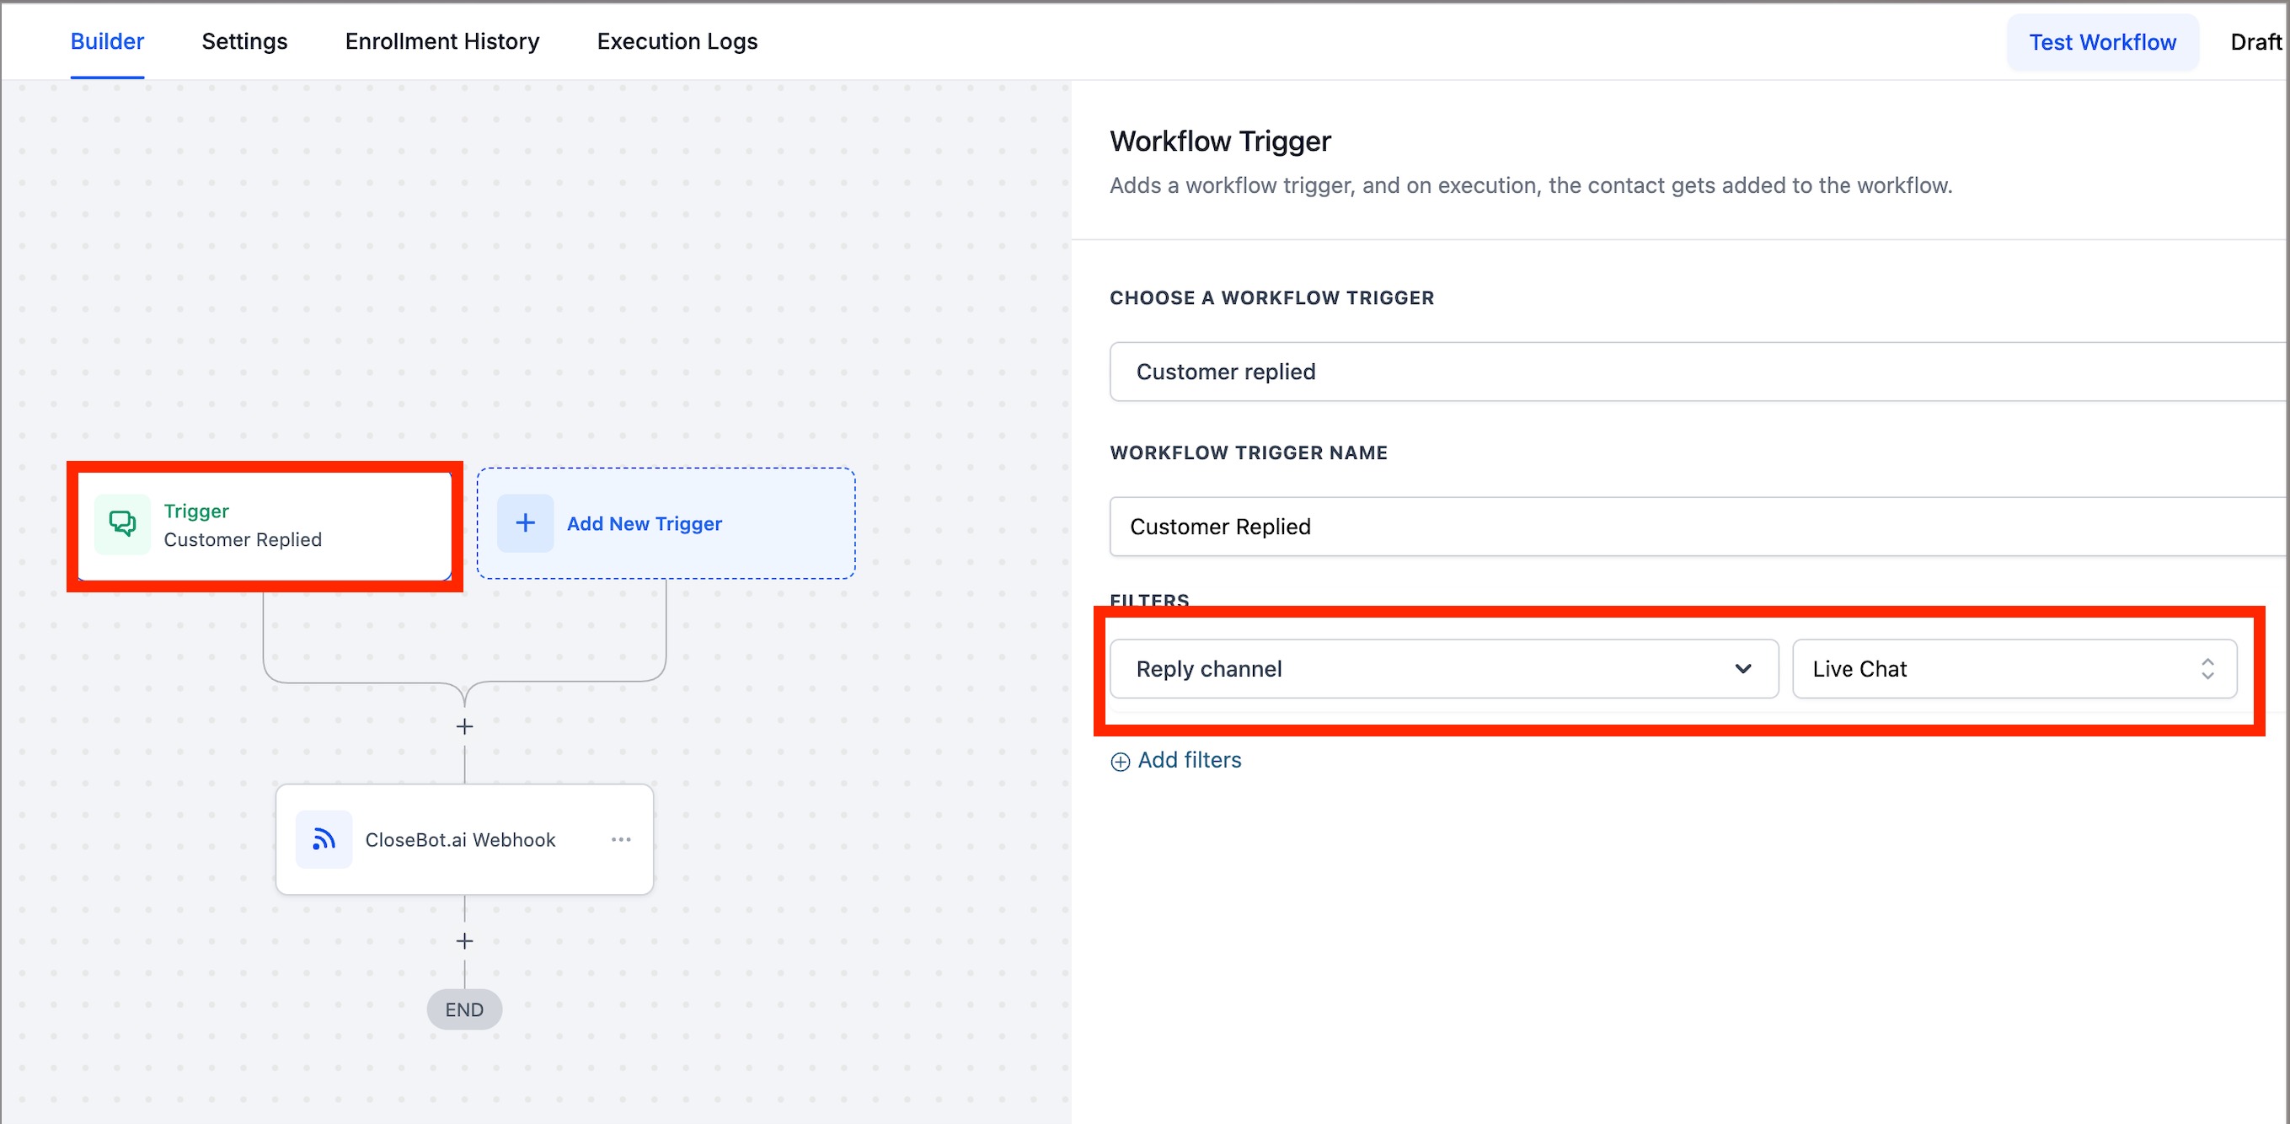Click the green chat icon on Trigger card
This screenshot has height=1124, width=2290.
[x=122, y=524]
